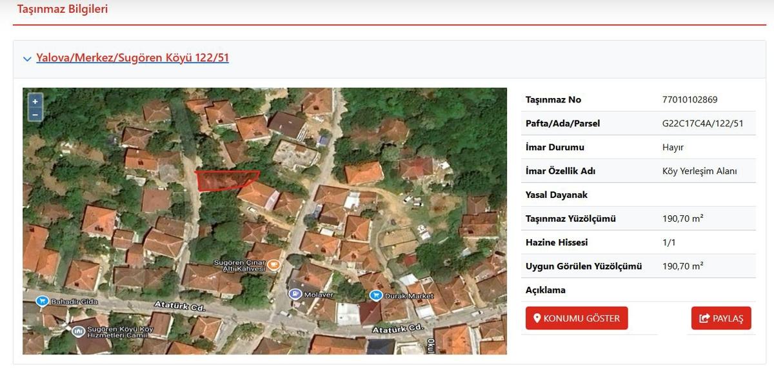
Task: Select the red highlighted parcel on the map
Action: pyautogui.click(x=226, y=180)
